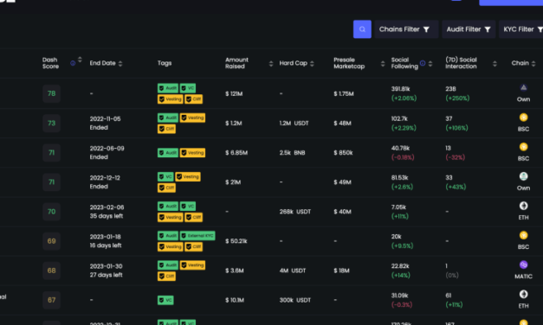Screen dimensions: 543x325
Task: Click Dash Score info icon
Action: (x=73, y=63)
